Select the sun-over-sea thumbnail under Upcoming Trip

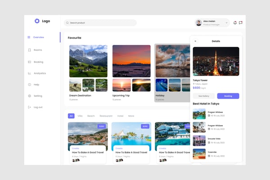(x=121, y=85)
